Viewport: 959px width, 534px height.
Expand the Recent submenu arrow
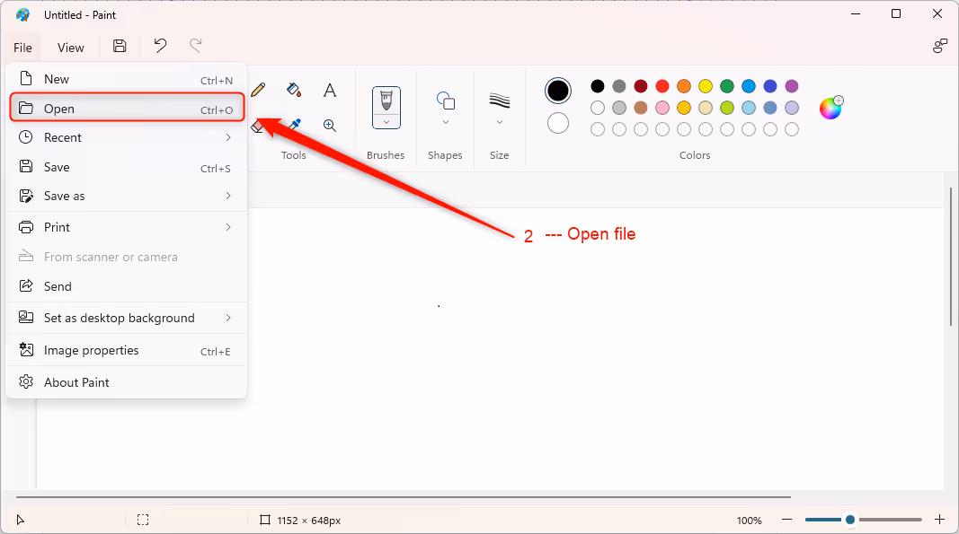[x=228, y=137]
